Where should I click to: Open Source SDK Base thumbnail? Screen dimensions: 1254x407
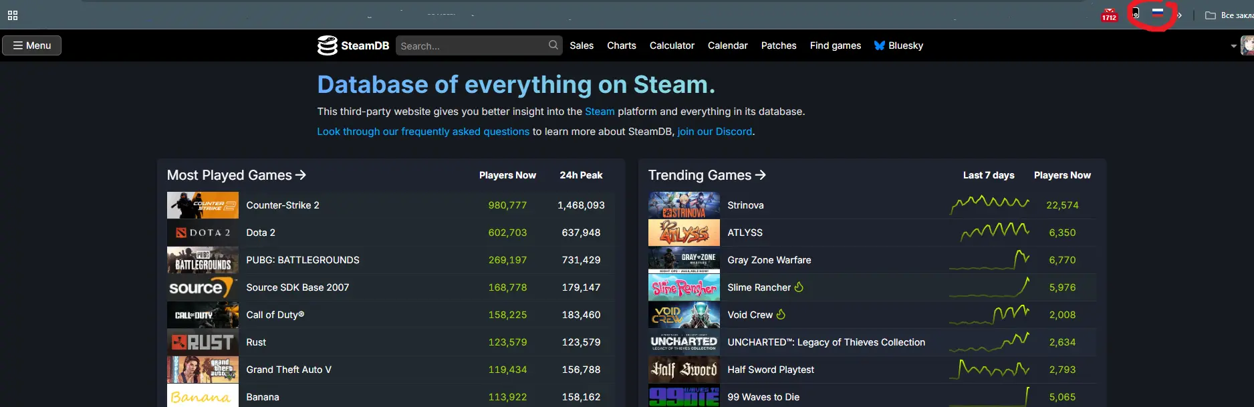pyautogui.click(x=203, y=287)
